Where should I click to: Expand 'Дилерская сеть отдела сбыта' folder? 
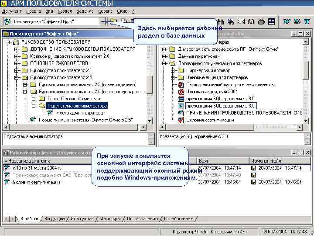(x=164, y=49)
